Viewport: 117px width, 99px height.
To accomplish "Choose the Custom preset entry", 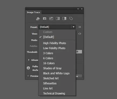I will 57,32.
